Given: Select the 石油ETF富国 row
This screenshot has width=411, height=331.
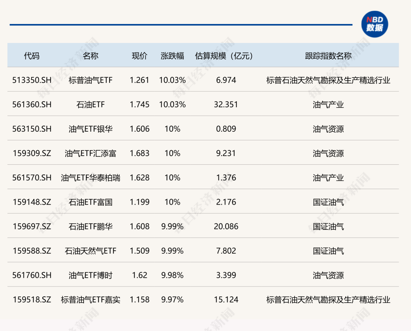Looking at the screenshot, I should (90, 202).
